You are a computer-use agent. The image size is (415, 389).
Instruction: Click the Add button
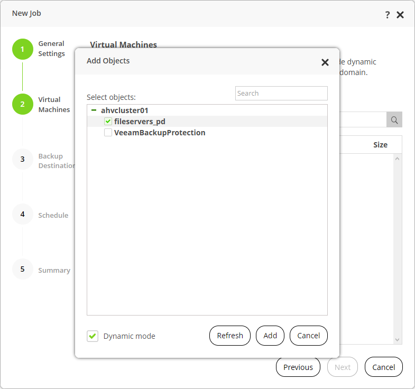point(270,336)
